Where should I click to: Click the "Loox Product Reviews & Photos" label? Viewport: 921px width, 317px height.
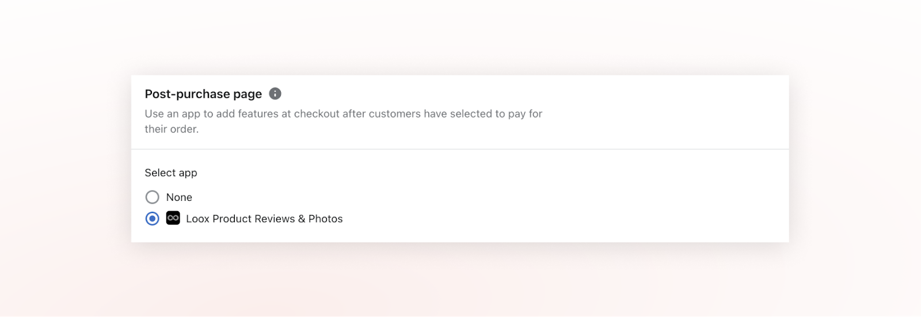pos(264,219)
